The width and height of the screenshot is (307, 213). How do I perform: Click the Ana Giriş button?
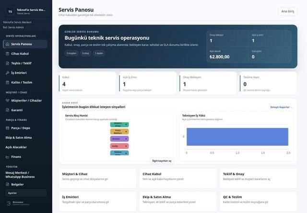[288, 11]
